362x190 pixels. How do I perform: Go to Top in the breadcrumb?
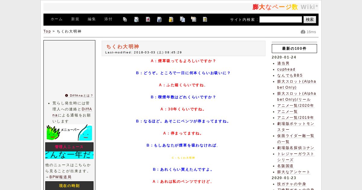(47, 31)
